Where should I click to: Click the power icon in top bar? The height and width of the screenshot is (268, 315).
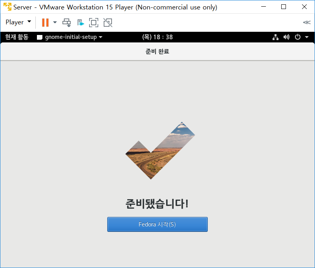298,37
